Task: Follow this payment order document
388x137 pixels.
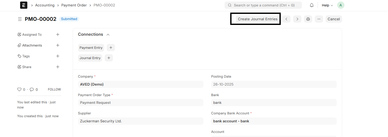Action: 54,89
